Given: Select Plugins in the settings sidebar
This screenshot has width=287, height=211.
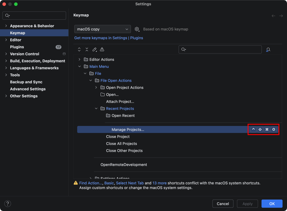Looking at the screenshot, I should [x=17, y=47].
